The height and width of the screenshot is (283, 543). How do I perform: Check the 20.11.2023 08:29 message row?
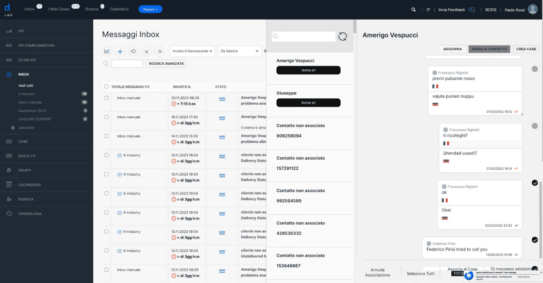(107, 98)
